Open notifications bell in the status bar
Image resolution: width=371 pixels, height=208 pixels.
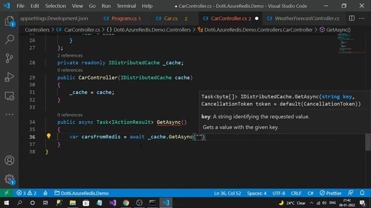click(362, 193)
